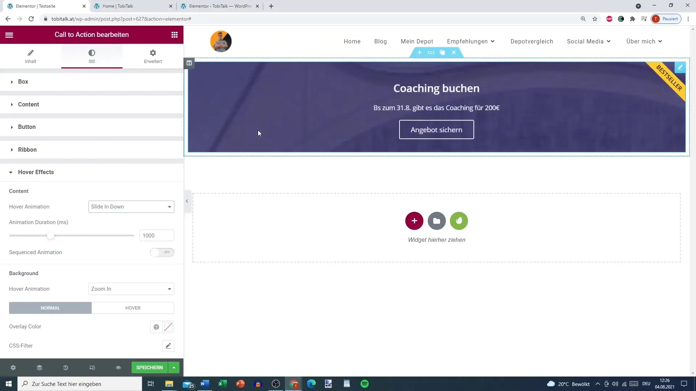Image resolution: width=696 pixels, height=391 pixels.
Task: Click the Animation Duration slider handle
Action: pyautogui.click(x=51, y=236)
